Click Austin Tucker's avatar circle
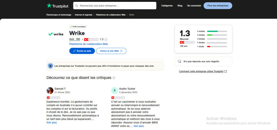The image size is (277, 130). click(114, 91)
